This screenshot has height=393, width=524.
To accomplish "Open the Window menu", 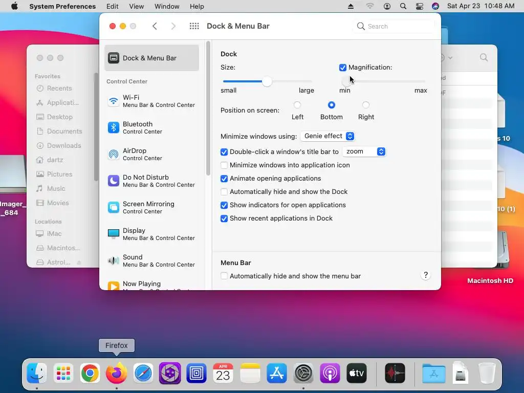I will (x=167, y=6).
